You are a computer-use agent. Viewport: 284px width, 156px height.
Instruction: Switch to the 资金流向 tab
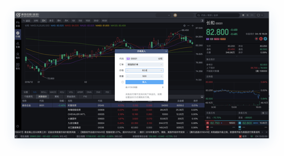(71, 96)
